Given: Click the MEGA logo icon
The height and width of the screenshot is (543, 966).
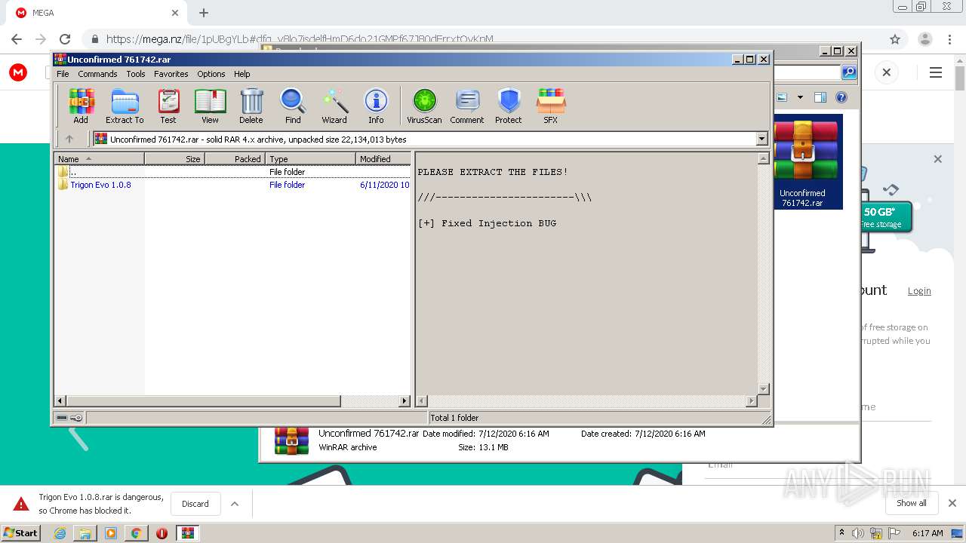Looking at the screenshot, I should pyautogui.click(x=18, y=72).
